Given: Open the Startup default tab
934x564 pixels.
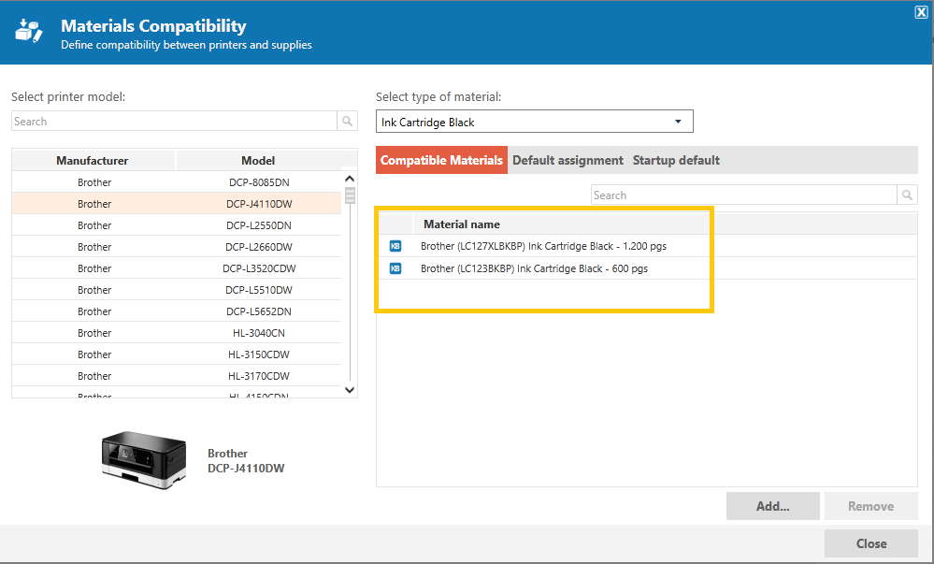Looking at the screenshot, I should click(x=676, y=160).
